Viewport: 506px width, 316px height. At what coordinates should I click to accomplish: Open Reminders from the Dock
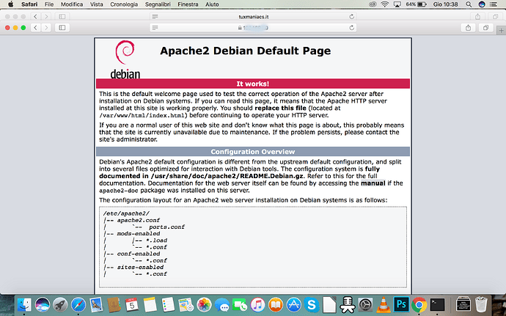(168, 305)
